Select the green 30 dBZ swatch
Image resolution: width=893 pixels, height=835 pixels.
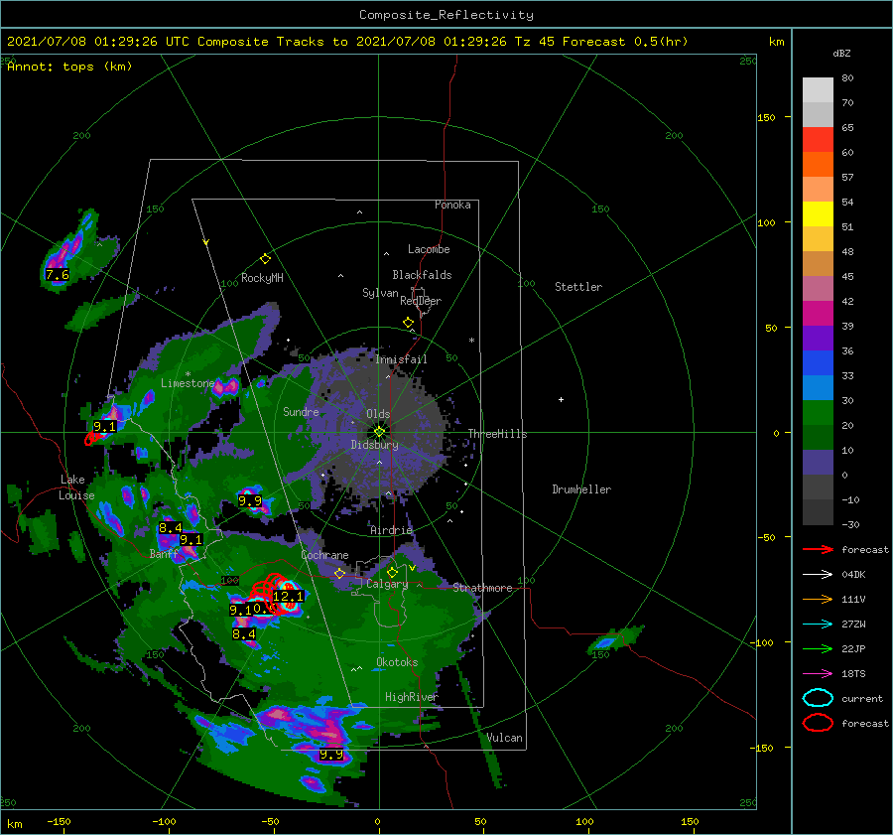[x=818, y=413]
